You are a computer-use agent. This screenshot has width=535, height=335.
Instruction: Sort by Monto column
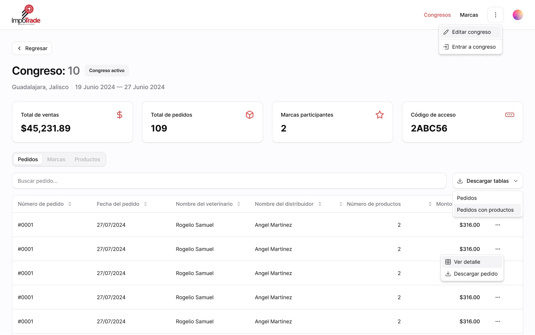pyautogui.click(x=430, y=204)
